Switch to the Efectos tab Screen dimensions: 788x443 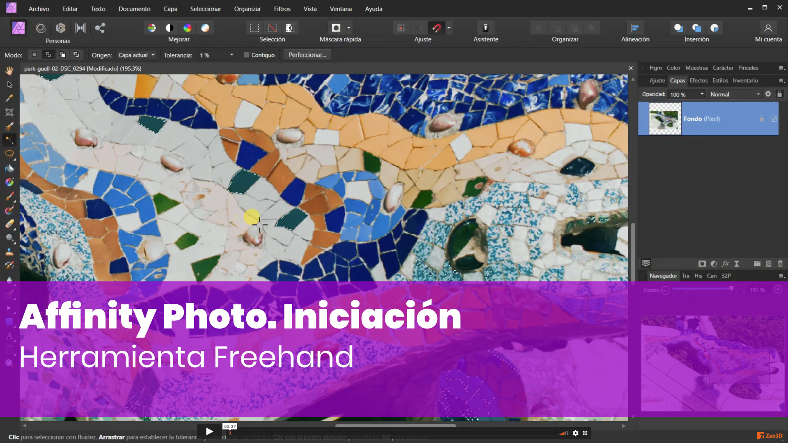click(x=699, y=80)
